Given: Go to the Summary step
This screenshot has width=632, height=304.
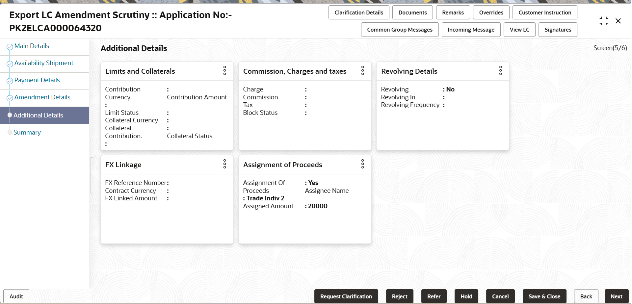Looking at the screenshot, I should (x=27, y=132).
